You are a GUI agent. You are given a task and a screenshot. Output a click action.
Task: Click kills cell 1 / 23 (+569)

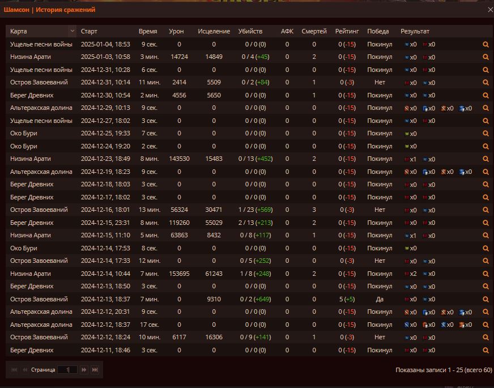coord(255,210)
